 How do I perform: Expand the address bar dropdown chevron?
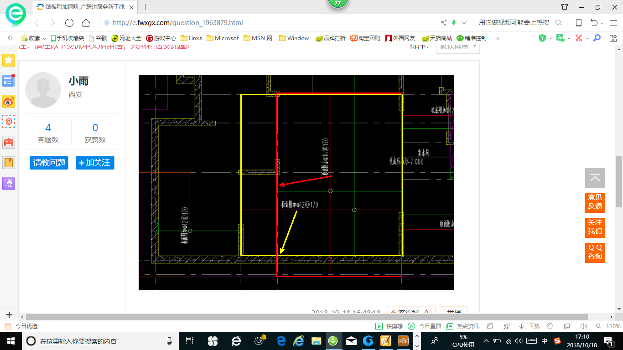[x=464, y=23]
